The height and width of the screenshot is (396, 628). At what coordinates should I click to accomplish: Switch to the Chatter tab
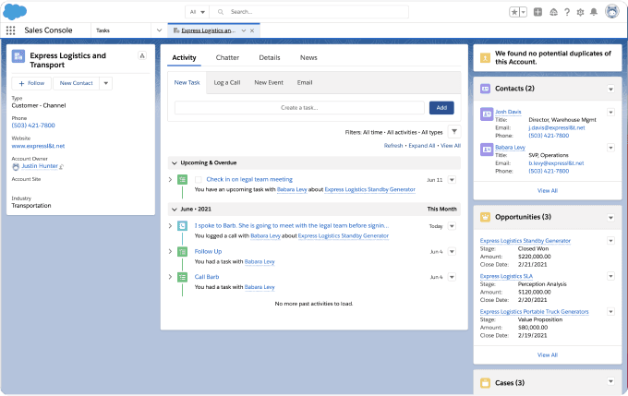(227, 57)
